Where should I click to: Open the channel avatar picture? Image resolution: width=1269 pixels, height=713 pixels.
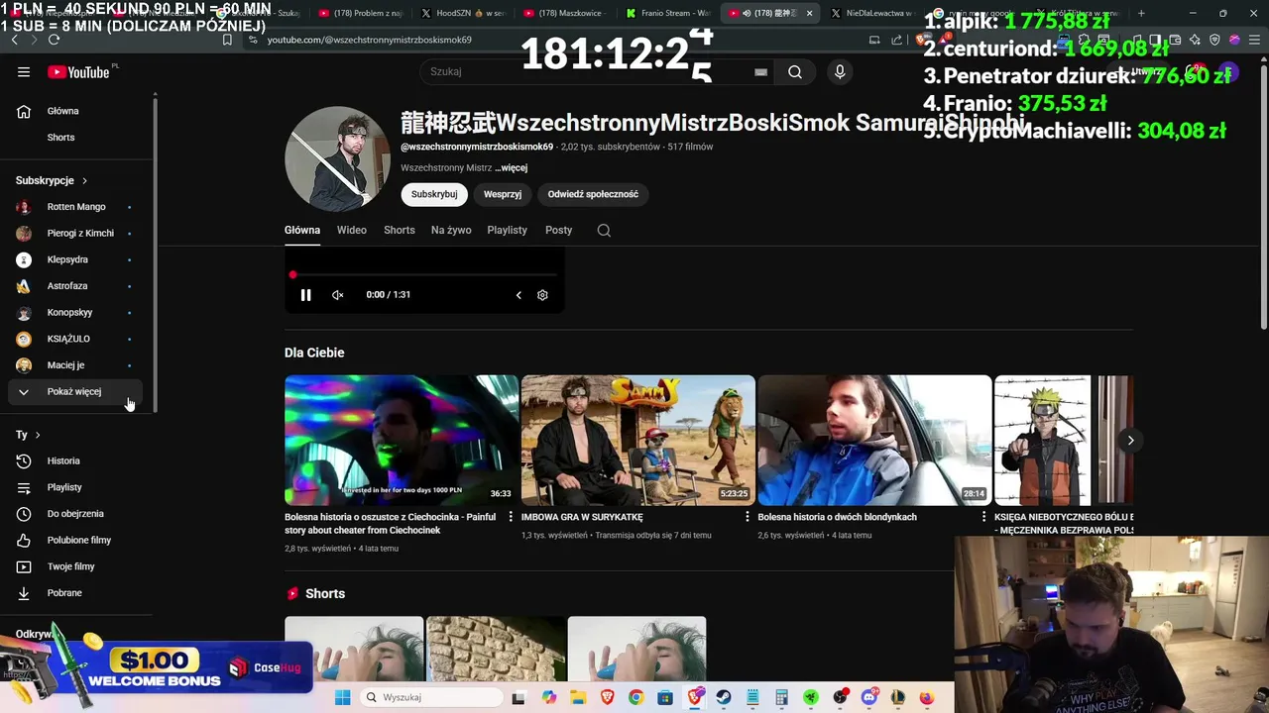337,158
